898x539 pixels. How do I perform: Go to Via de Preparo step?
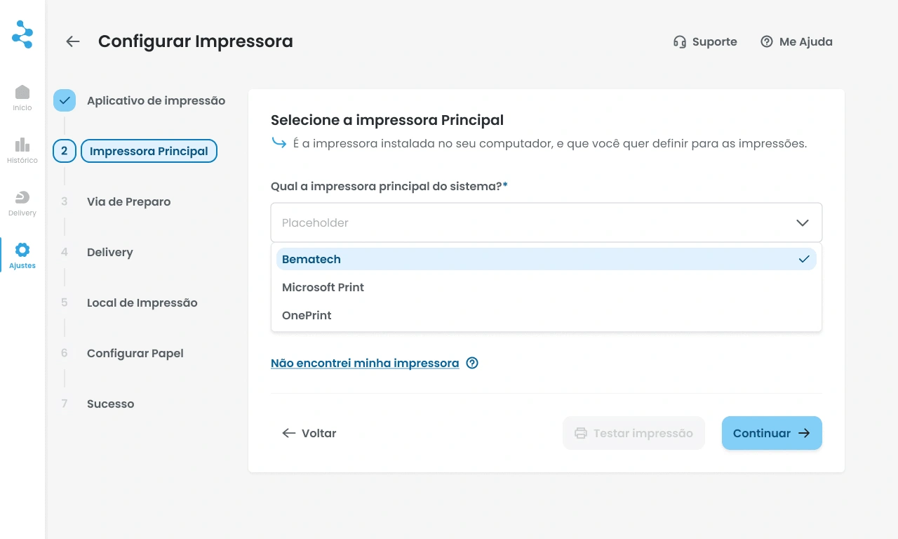[128, 201]
